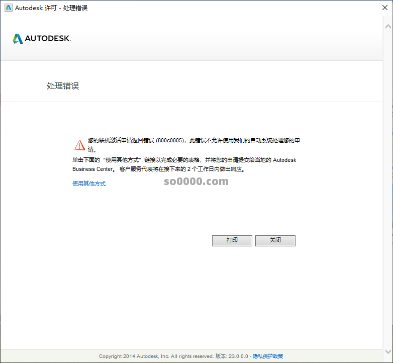Click the red warning triangle icon
The width and height of the screenshot is (393, 363).
coord(79,145)
